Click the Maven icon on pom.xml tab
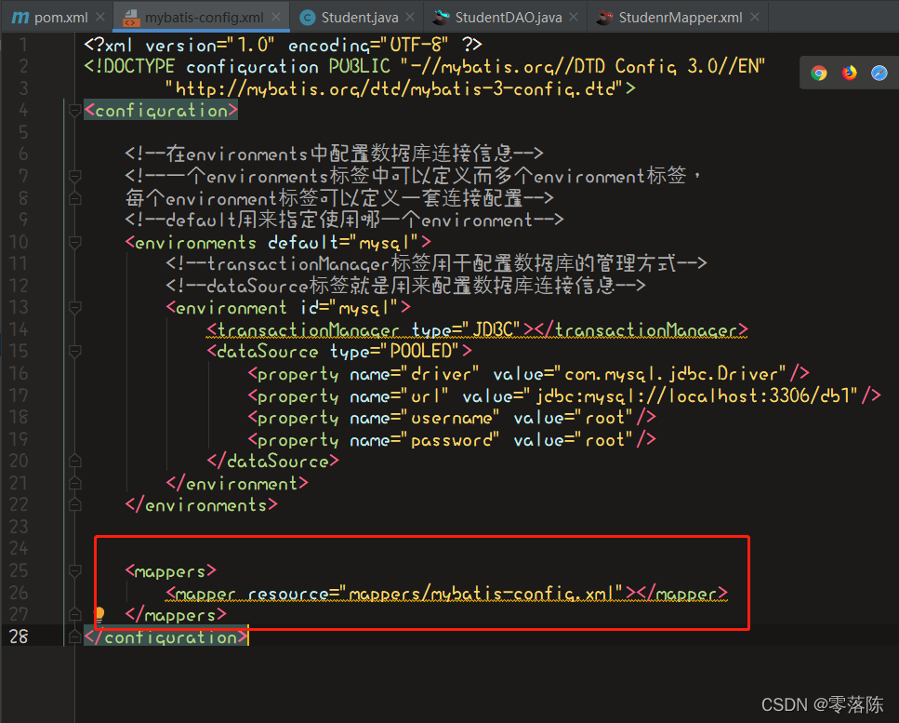 click(20, 18)
